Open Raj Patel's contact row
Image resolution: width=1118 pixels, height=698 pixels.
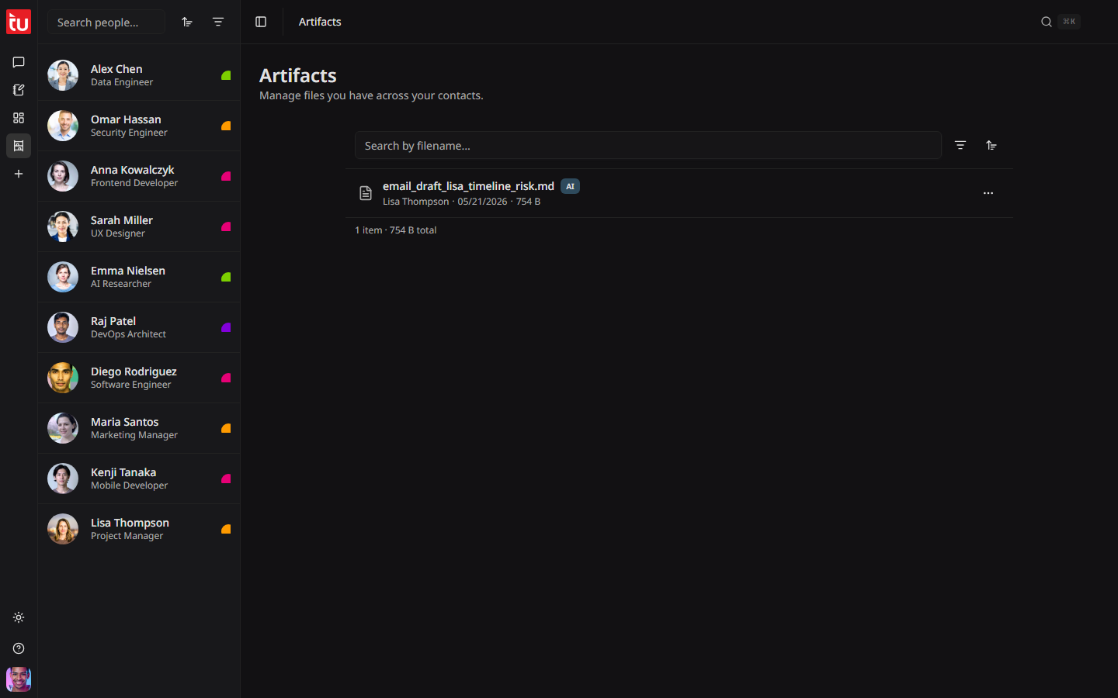[139, 327]
